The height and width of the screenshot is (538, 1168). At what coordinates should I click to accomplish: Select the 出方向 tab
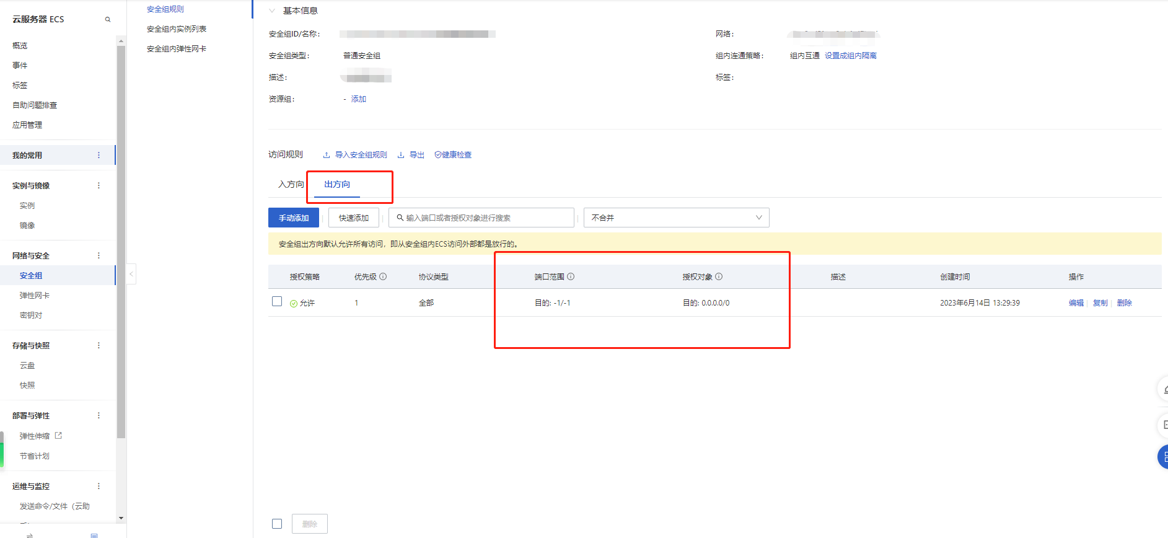[337, 184]
